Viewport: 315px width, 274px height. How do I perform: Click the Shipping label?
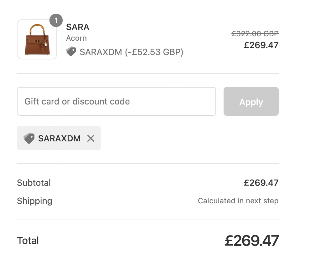click(x=34, y=201)
